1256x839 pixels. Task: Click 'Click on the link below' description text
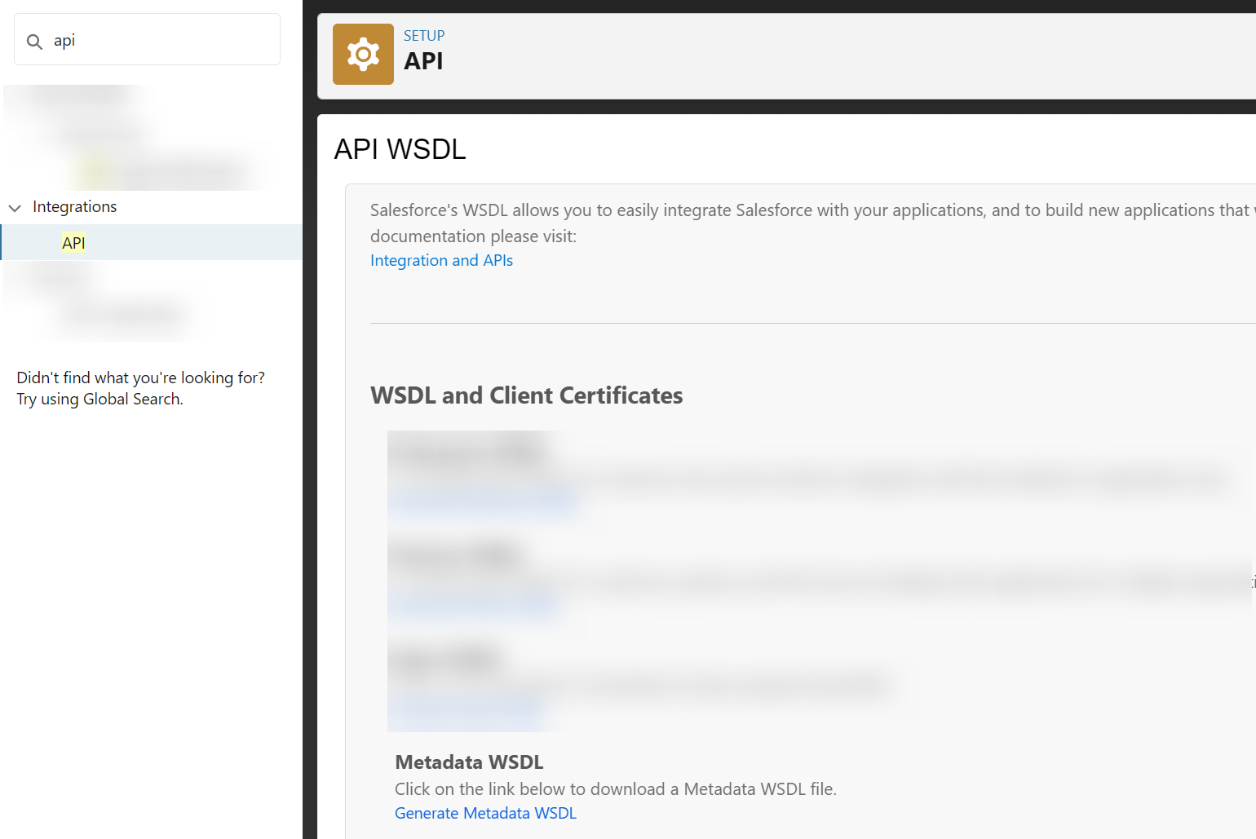(x=616, y=789)
